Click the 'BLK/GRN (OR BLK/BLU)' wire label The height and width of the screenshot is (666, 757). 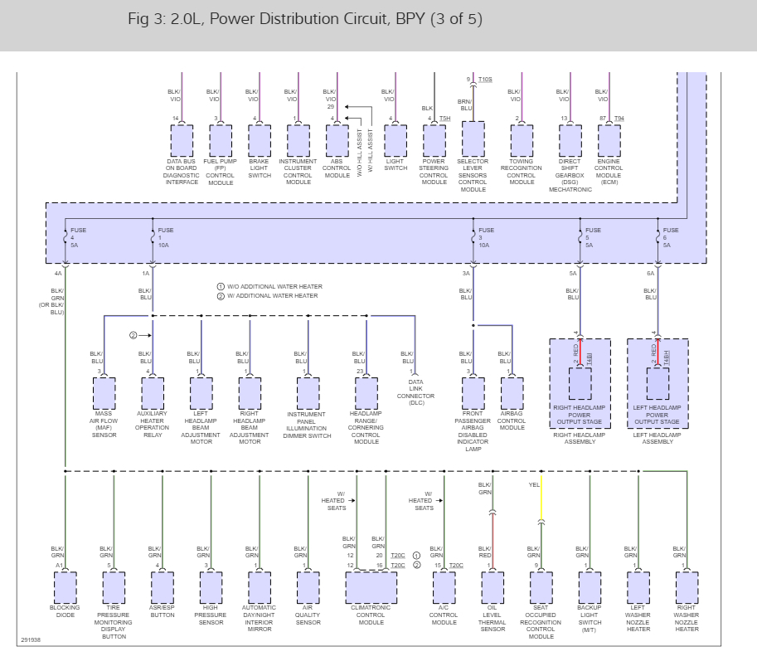51,302
